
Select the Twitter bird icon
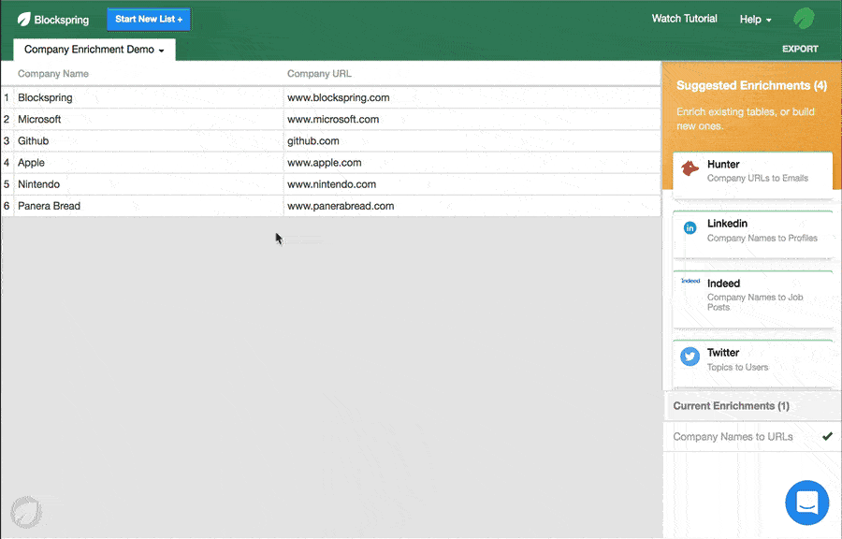coord(690,357)
